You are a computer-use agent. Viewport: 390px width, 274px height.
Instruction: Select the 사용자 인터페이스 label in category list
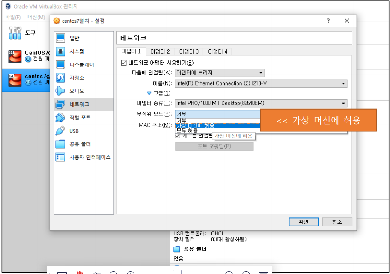tap(90, 158)
